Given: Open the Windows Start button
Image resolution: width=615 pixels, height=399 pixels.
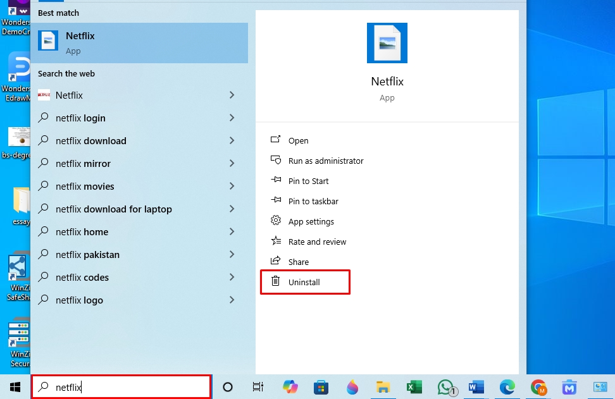Looking at the screenshot, I should point(15,387).
